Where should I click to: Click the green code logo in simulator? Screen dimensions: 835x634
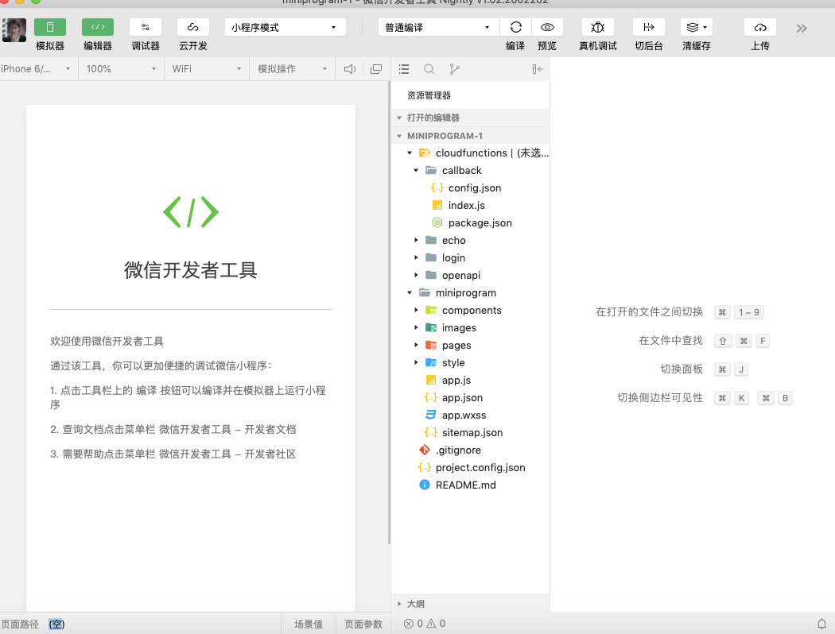click(x=191, y=212)
